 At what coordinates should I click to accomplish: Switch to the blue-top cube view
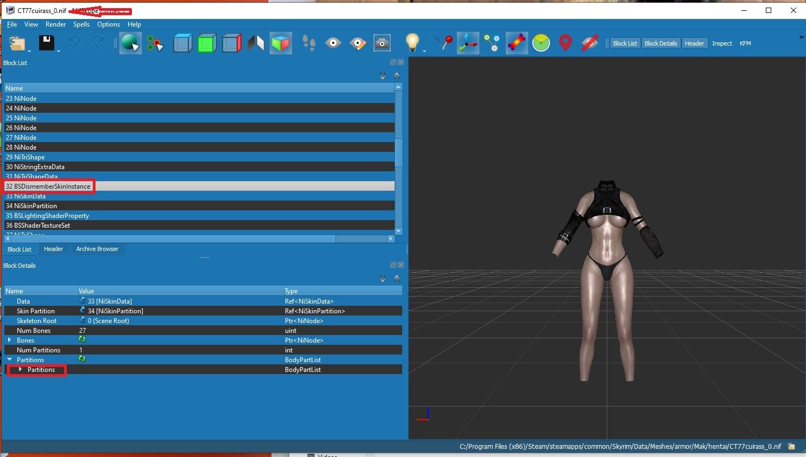(182, 43)
